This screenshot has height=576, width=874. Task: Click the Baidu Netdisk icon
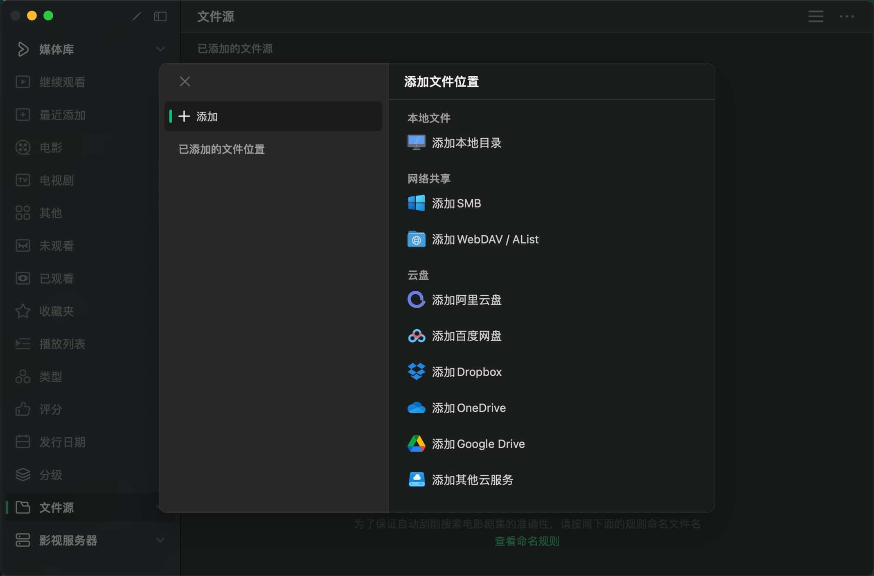click(x=416, y=336)
